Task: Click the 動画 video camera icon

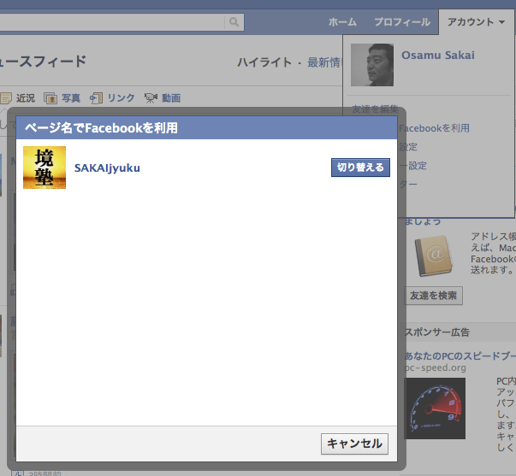Action: tap(151, 98)
